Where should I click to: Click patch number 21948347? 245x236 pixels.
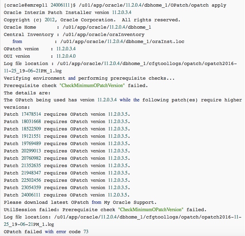tap(31, 173)
